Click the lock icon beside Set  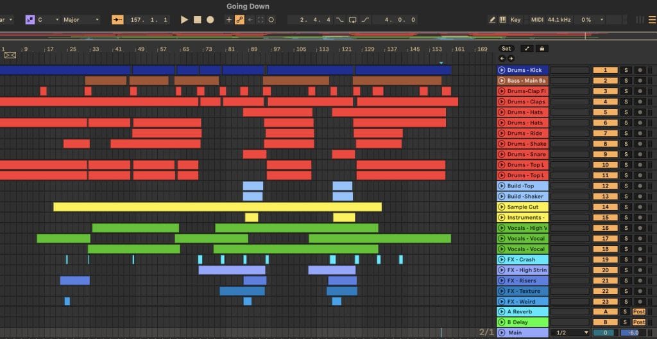pos(543,48)
